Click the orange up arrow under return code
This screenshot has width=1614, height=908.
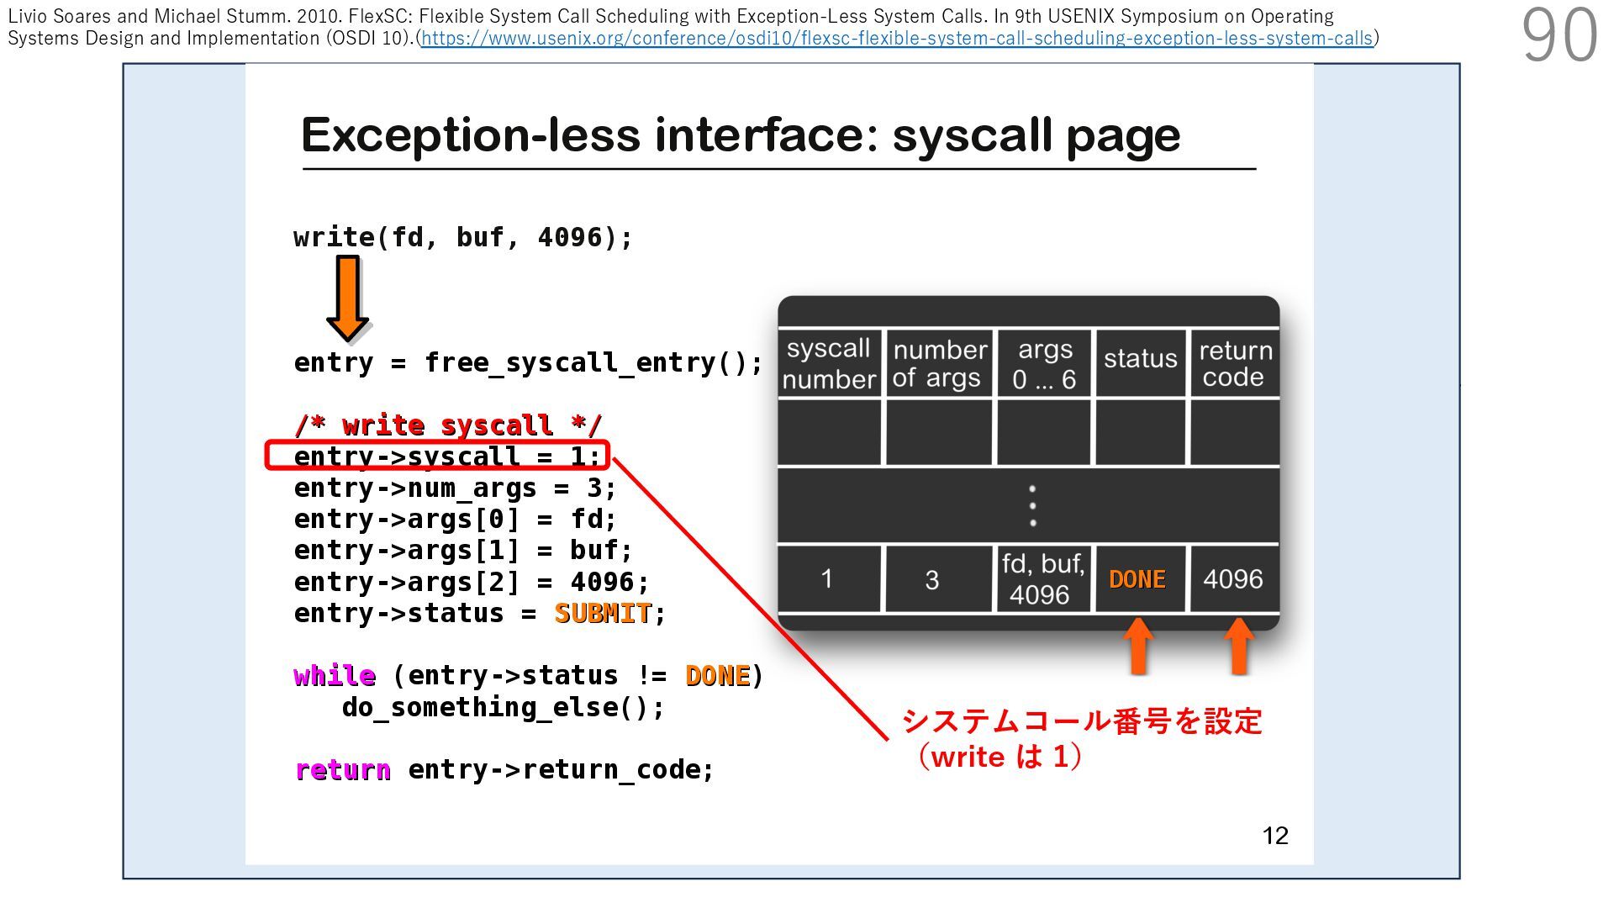click(1238, 646)
